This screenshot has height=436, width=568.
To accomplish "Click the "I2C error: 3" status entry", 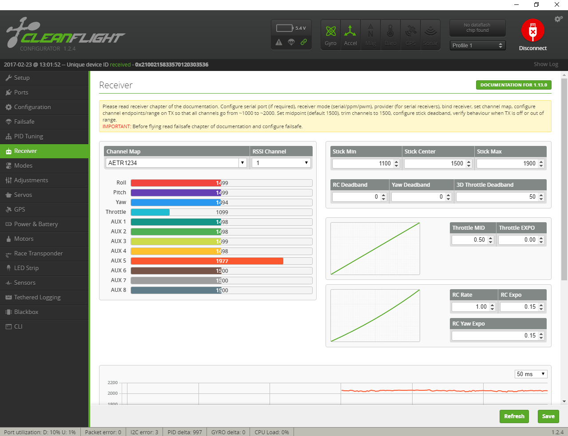I will (x=144, y=432).
